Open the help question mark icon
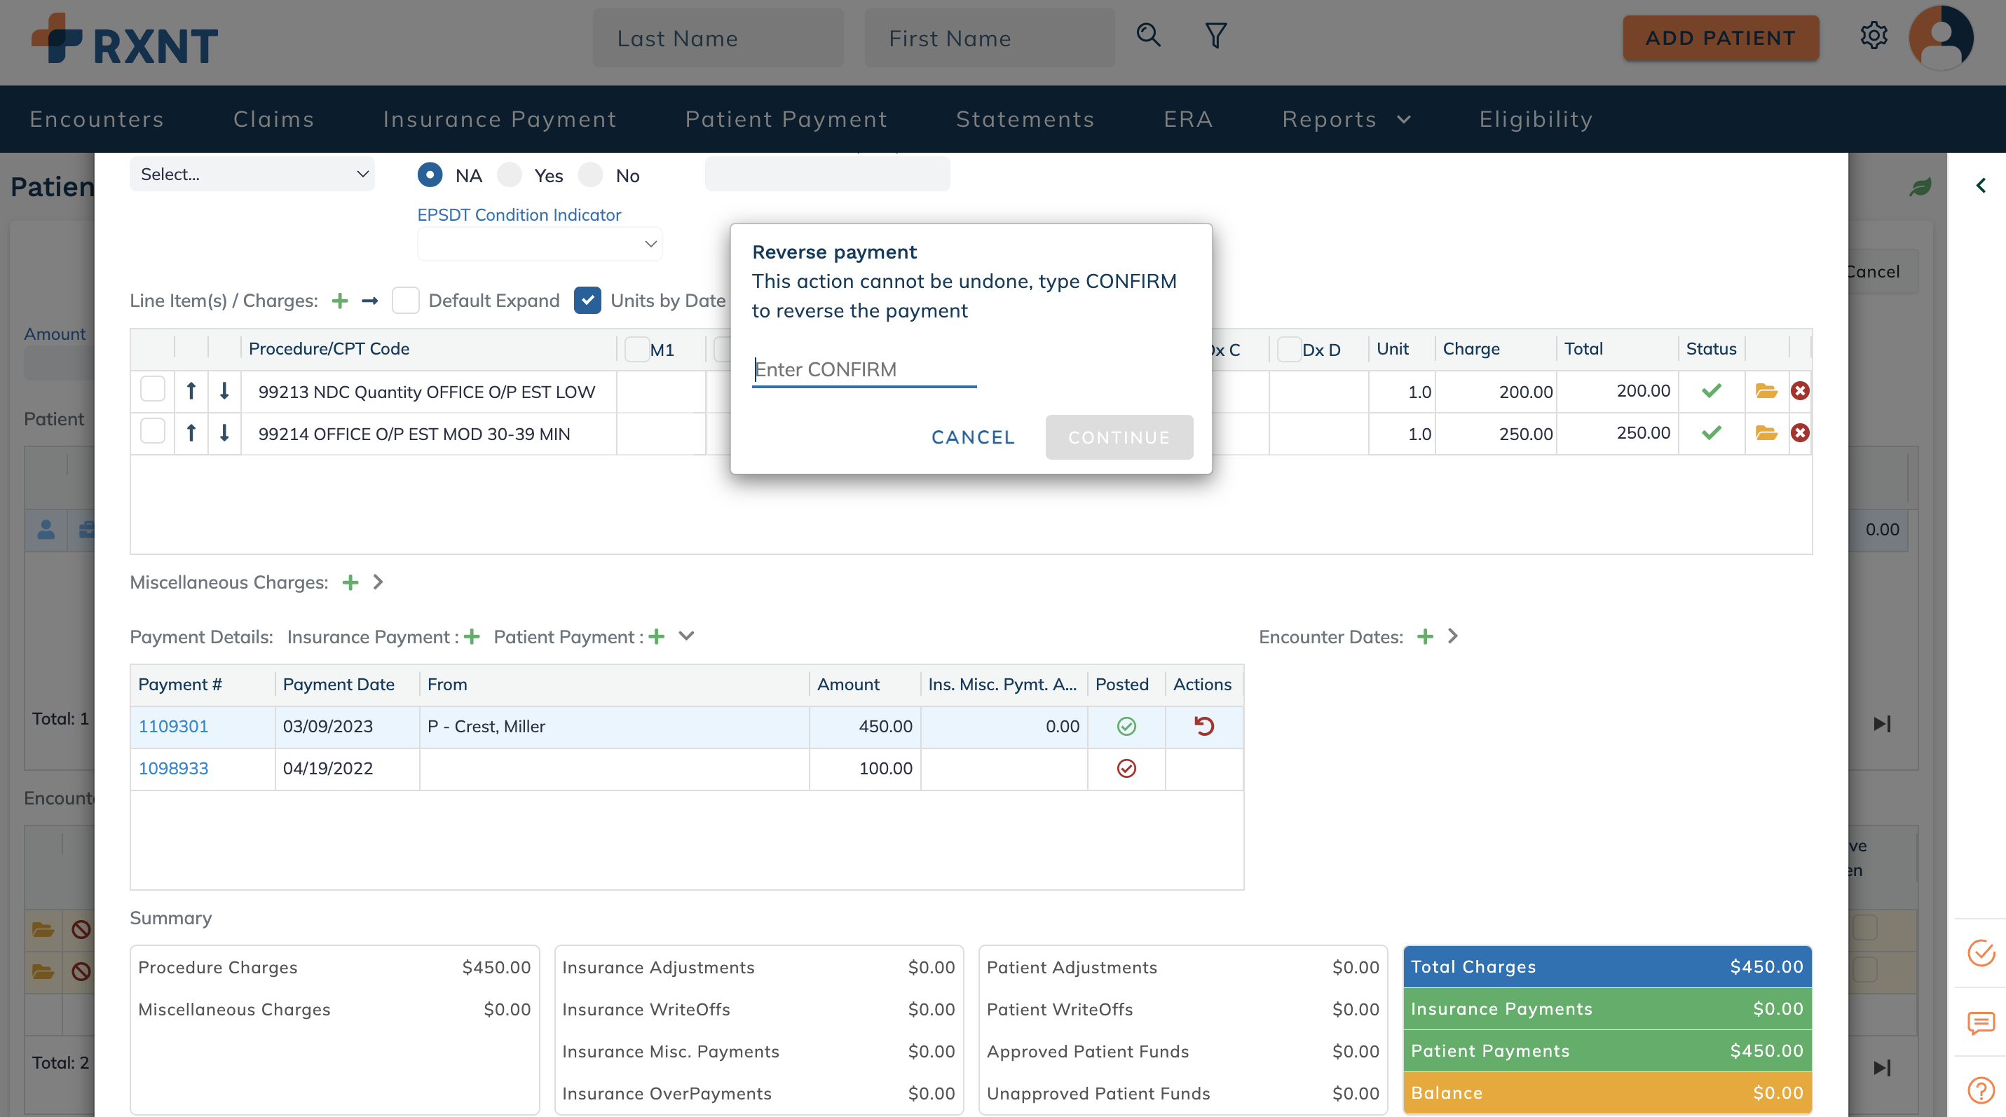Screen dimensions: 2006x1117 click(1980, 1090)
